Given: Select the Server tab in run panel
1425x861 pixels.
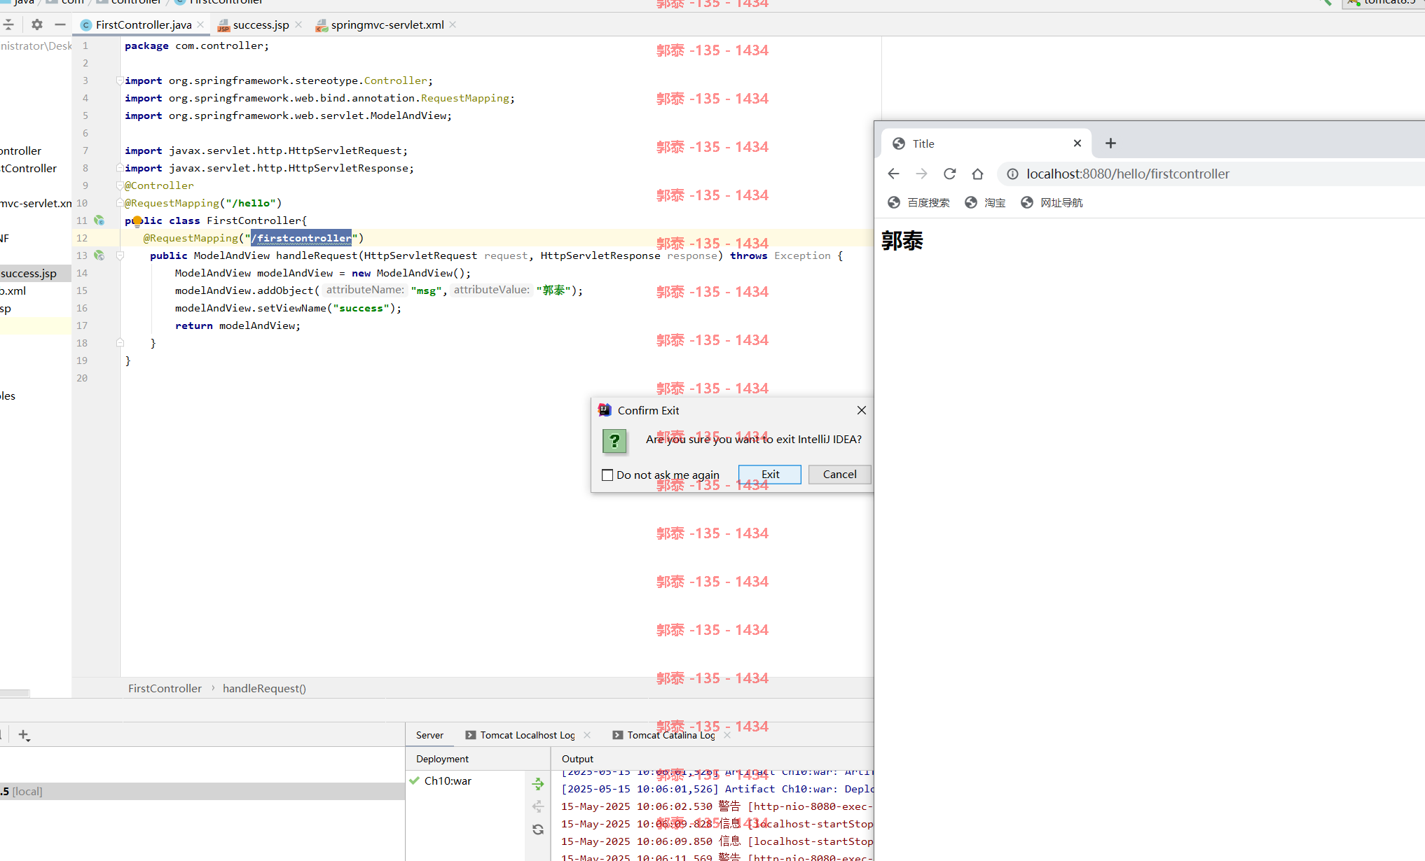Looking at the screenshot, I should (429, 735).
